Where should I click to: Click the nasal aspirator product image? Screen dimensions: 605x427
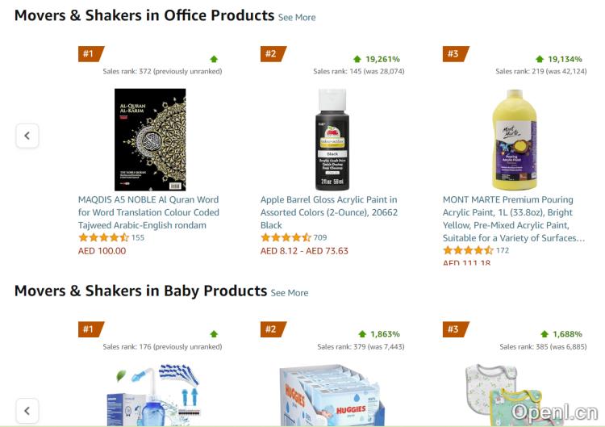pyautogui.click(x=150, y=397)
